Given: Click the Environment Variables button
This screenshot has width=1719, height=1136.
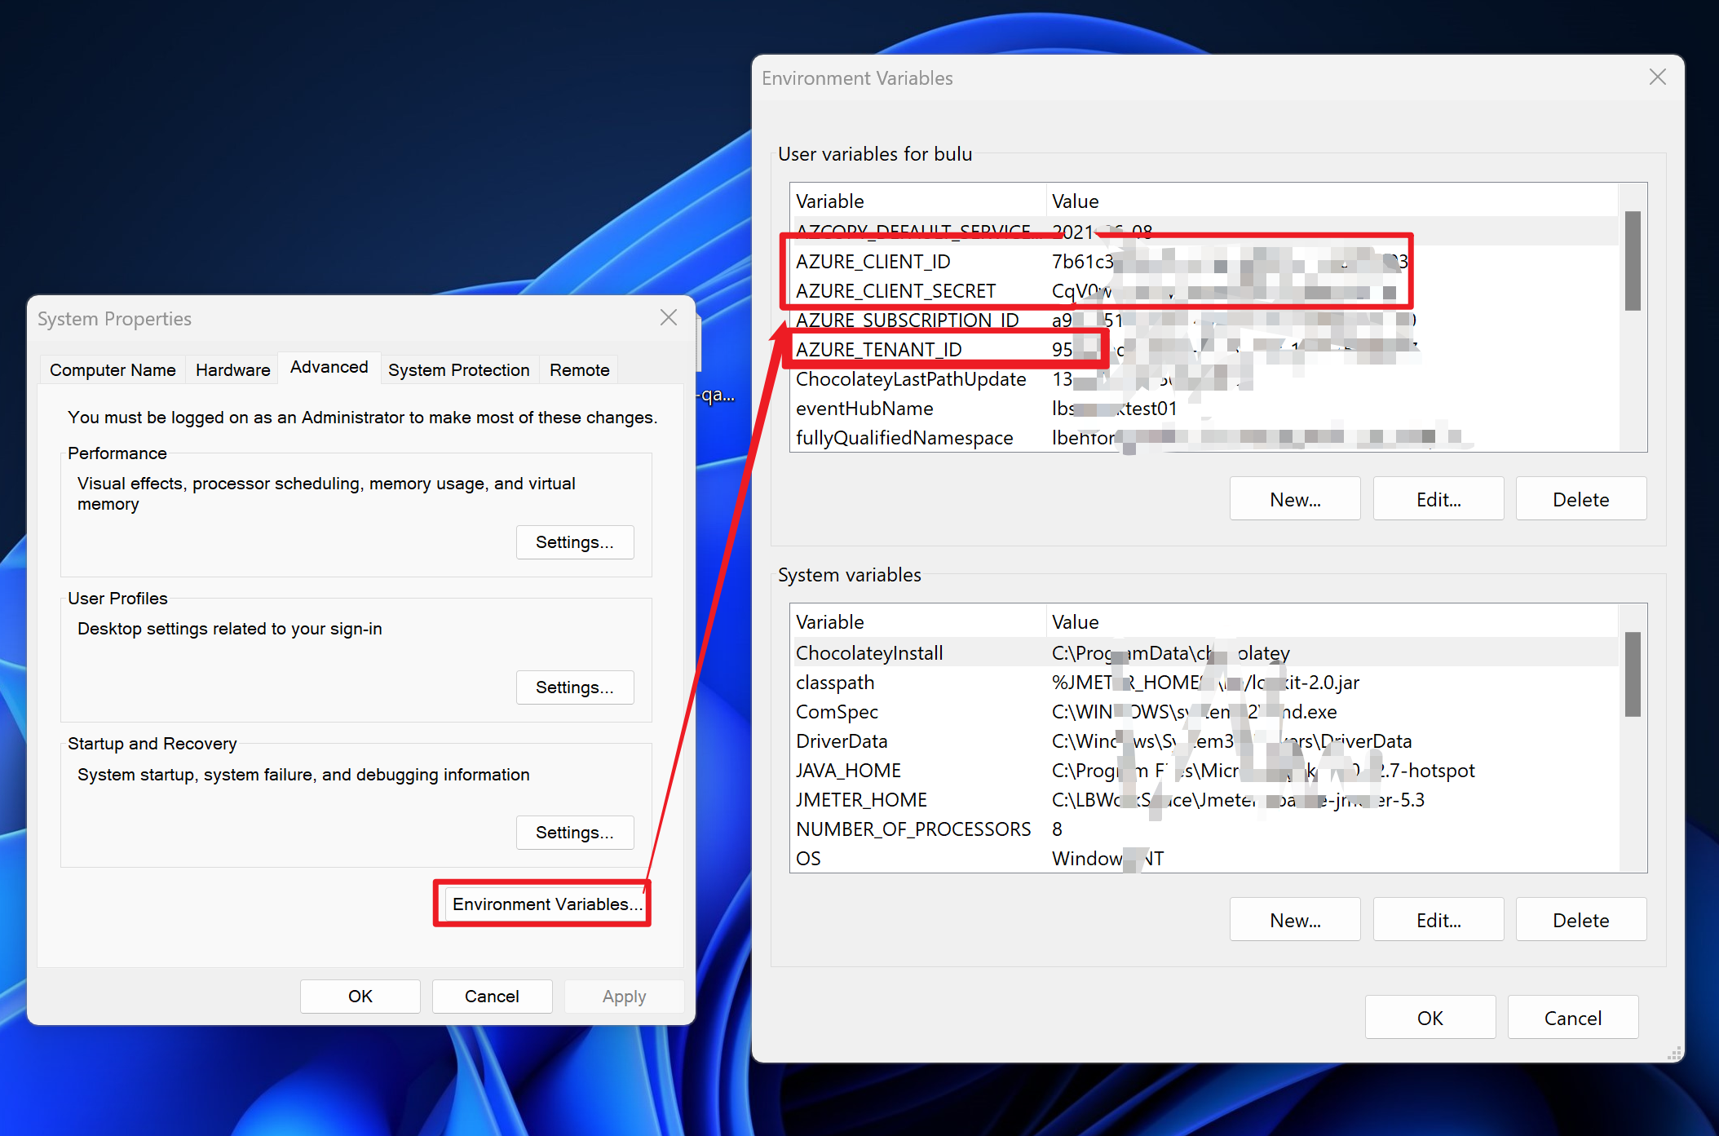Looking at the screenshot, I should click(x=546, y=904).
